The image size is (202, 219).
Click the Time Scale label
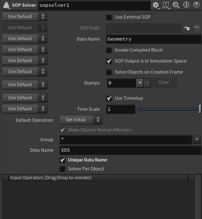(89, 109)
